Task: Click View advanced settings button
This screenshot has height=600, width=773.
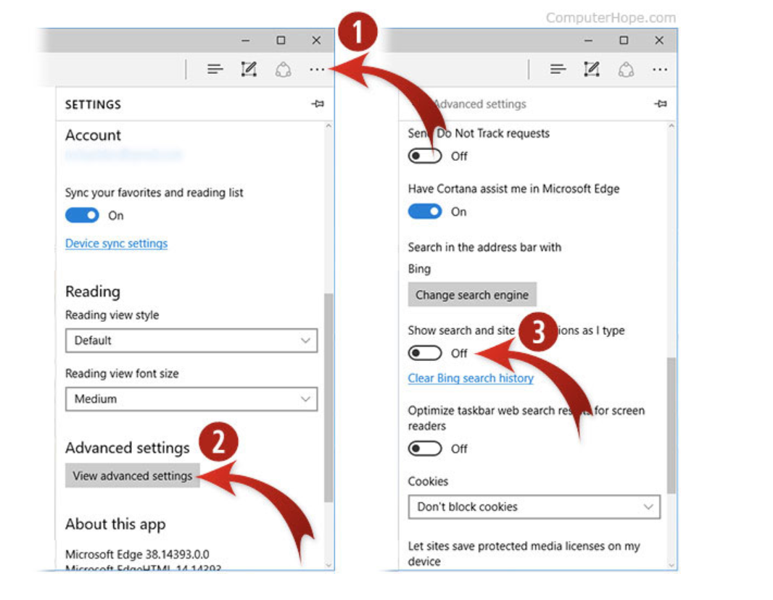Action: click(x=133, y=476)
